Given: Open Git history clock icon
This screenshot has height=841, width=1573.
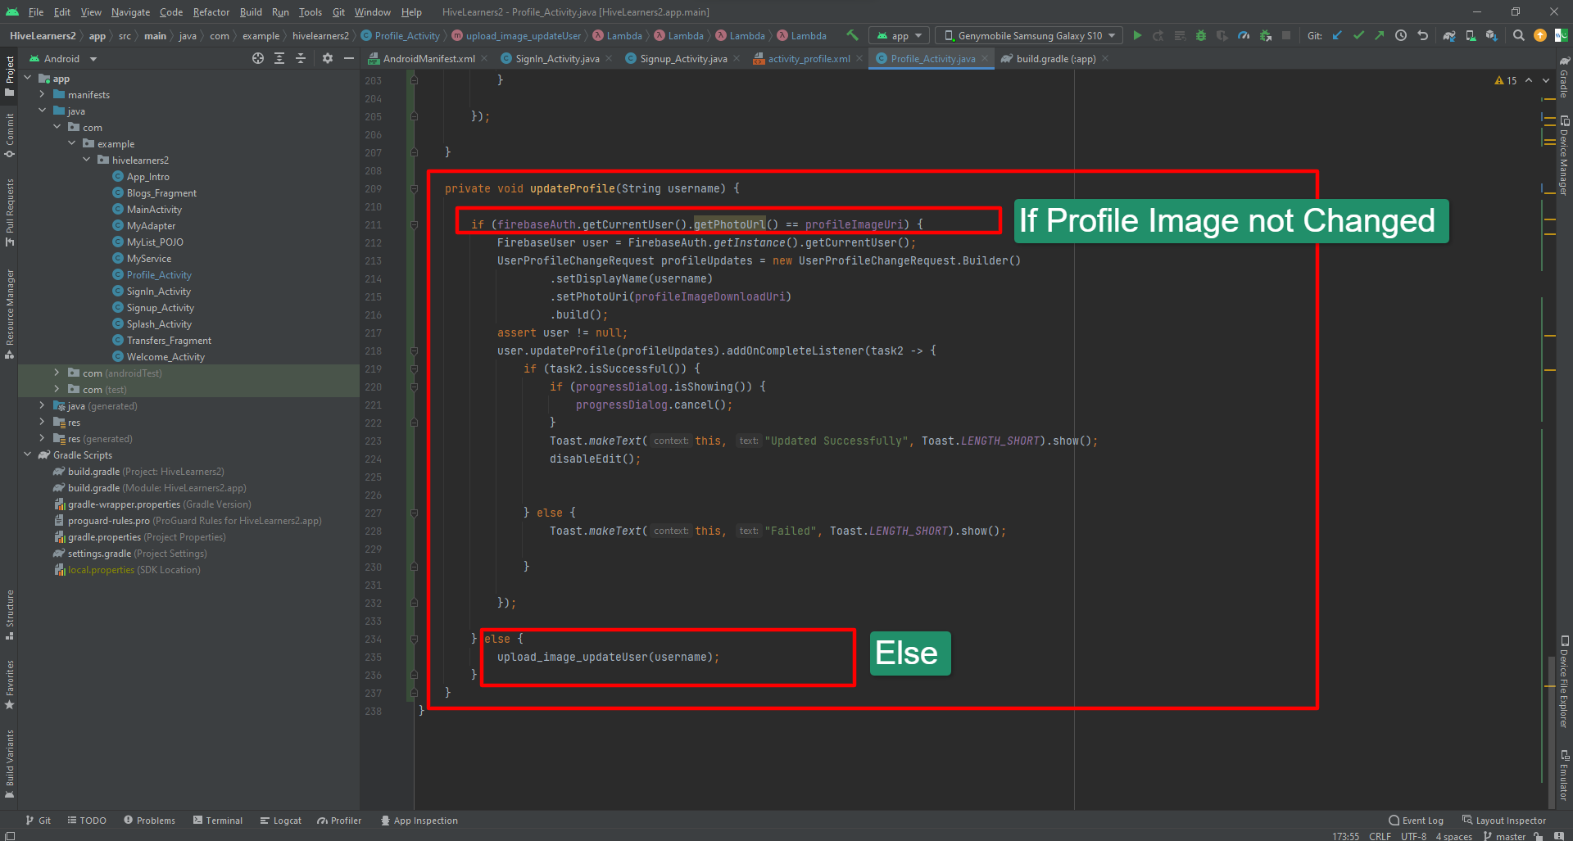Looking at the screenshot, I should pos(1401,35).
